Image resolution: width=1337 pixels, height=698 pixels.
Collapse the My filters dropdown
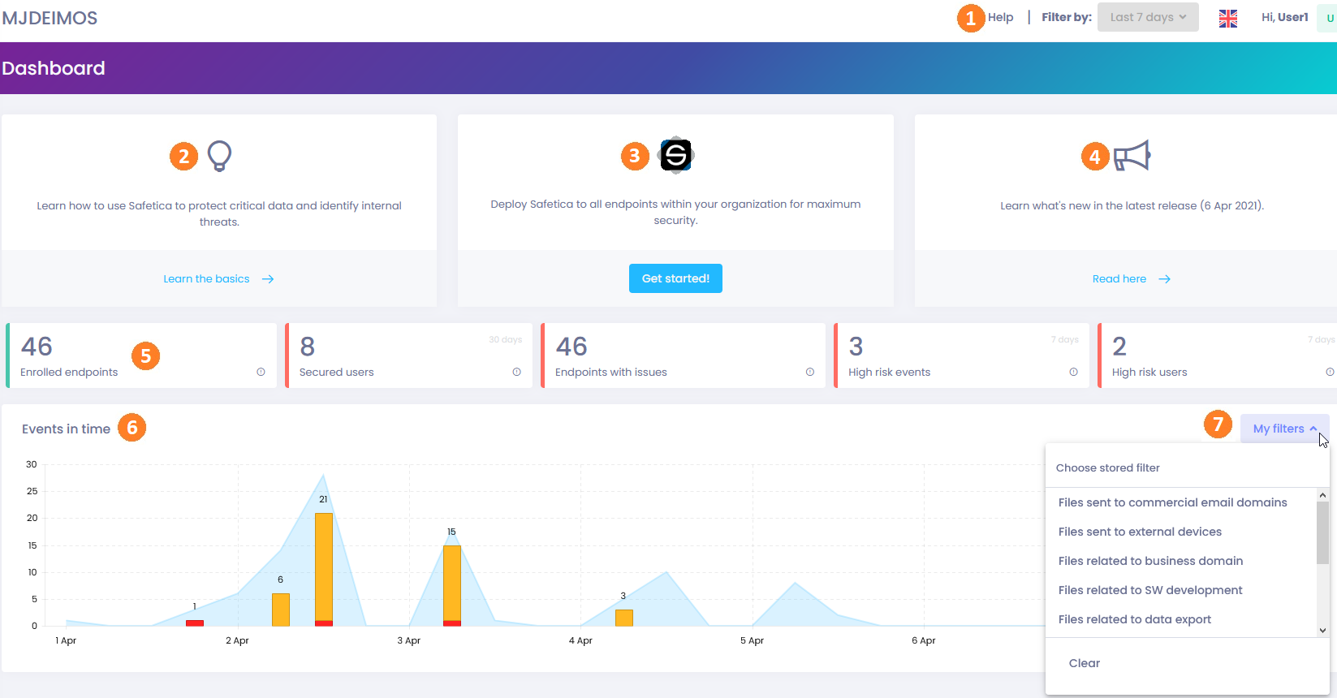coord(1284,429)
